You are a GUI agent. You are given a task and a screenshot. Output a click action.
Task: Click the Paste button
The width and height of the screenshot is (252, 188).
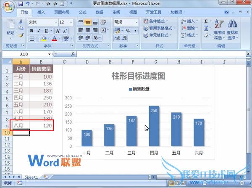[x=10, y=29]
